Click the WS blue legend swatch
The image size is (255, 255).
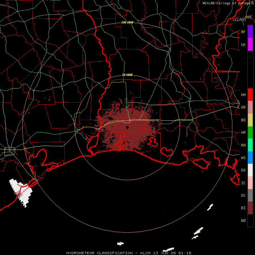250,158
